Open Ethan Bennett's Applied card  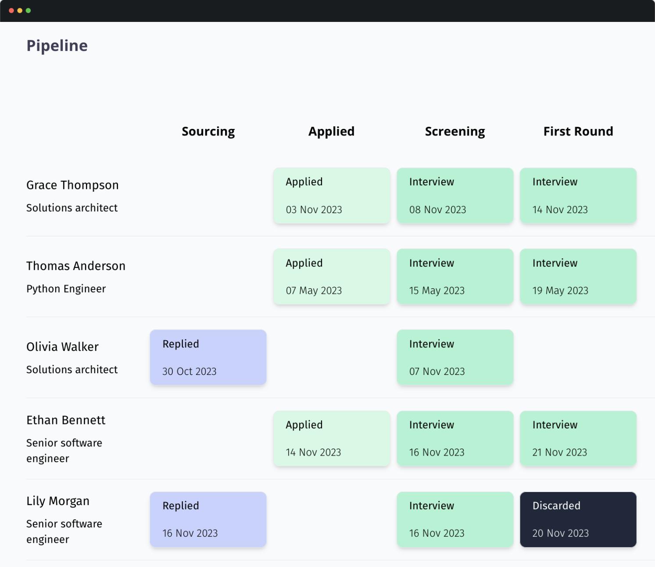tap(331, 438)
